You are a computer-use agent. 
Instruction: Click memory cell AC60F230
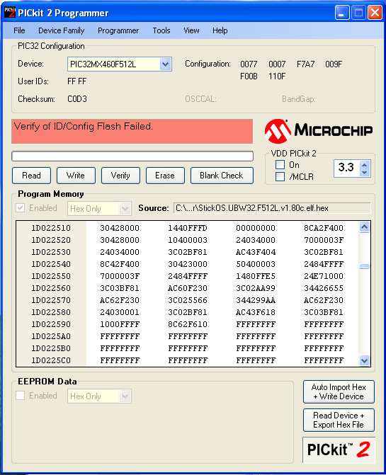point(188,288)
